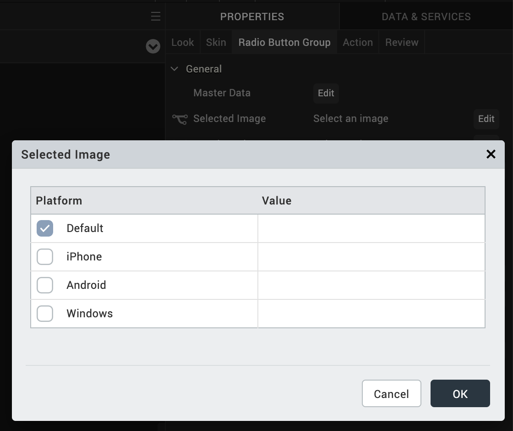The width and height of the screenshot is (513, 431).
Task: Open the Skin tab
Action: [216, 43]
